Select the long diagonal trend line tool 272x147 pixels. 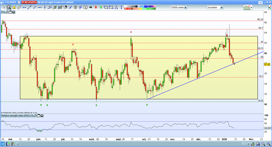(29, 8)
